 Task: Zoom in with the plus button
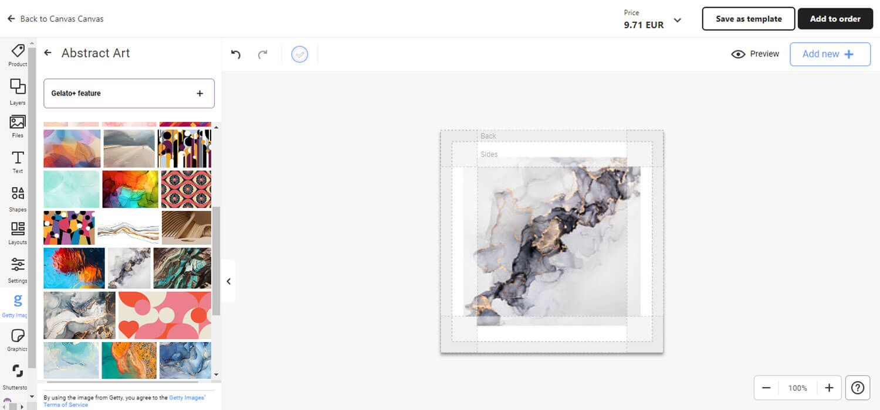tap(829, 388)
